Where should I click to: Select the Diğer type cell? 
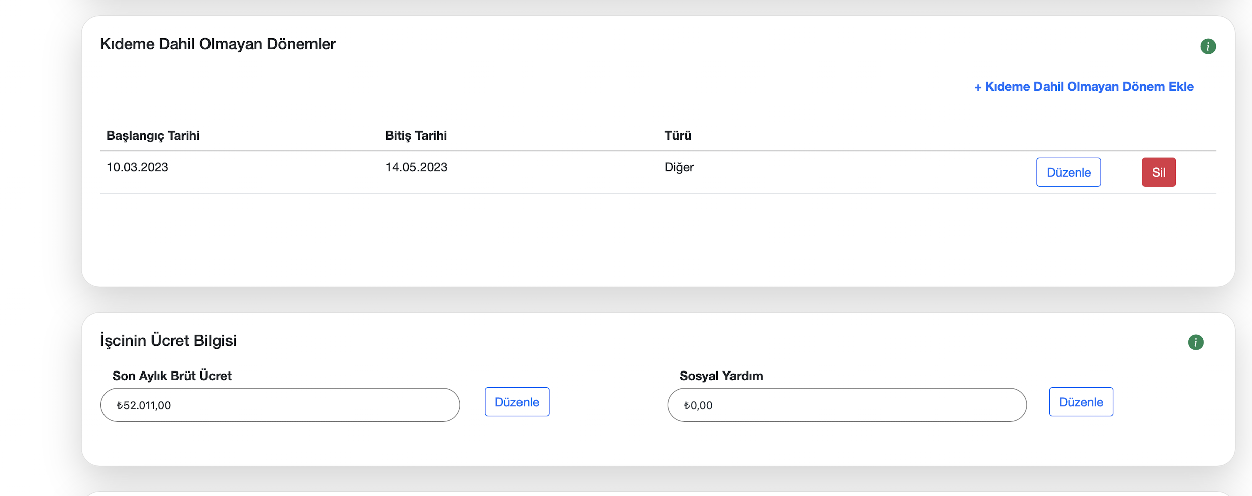[x=679, y=167]
